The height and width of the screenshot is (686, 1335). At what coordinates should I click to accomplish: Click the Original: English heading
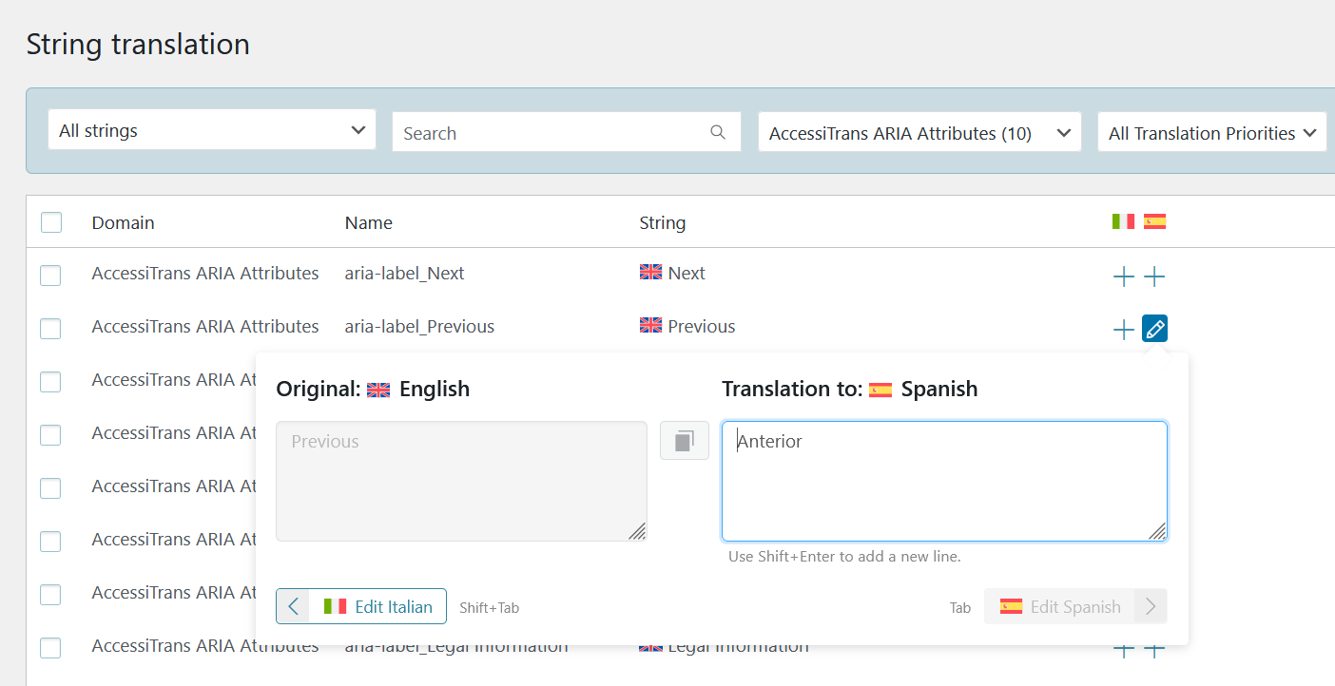373,389
